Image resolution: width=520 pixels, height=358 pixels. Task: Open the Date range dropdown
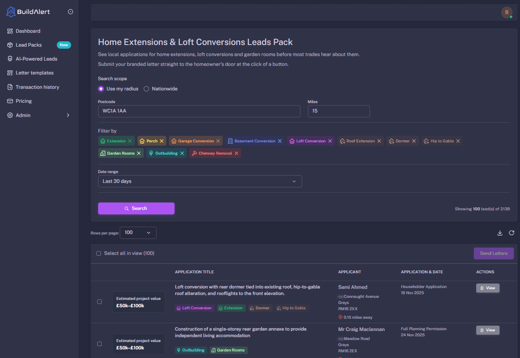click(200, 181)
